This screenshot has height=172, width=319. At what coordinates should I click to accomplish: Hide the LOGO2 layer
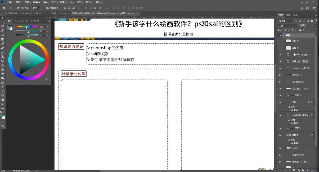(280, 148)
